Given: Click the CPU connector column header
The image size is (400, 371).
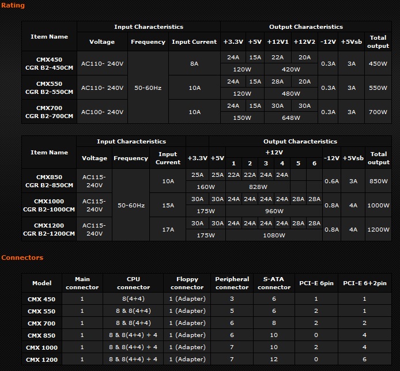Looking at the screenshot, I should coord(133,283).
